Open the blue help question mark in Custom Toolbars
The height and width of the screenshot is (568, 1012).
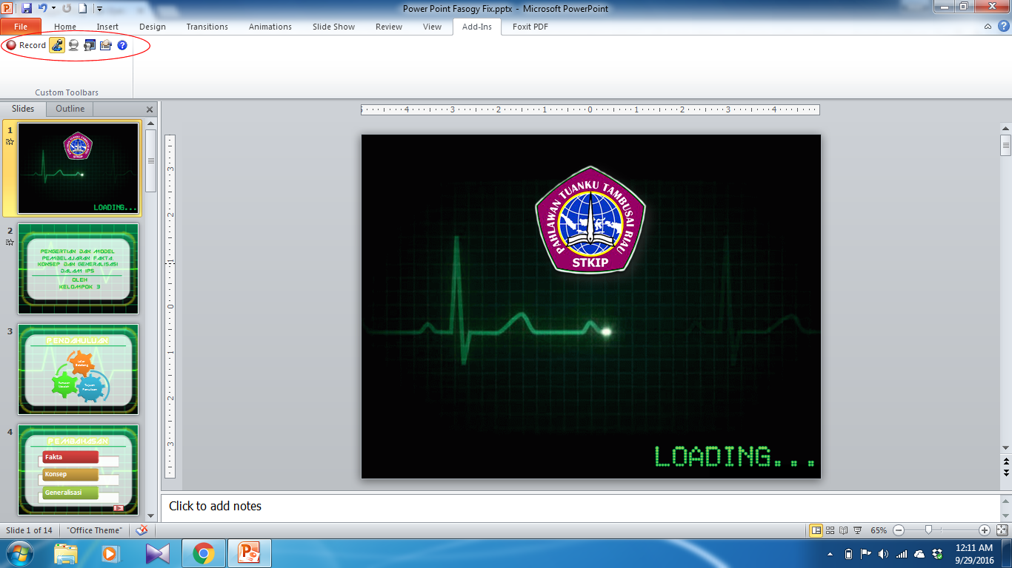click(x=122, y=45)
